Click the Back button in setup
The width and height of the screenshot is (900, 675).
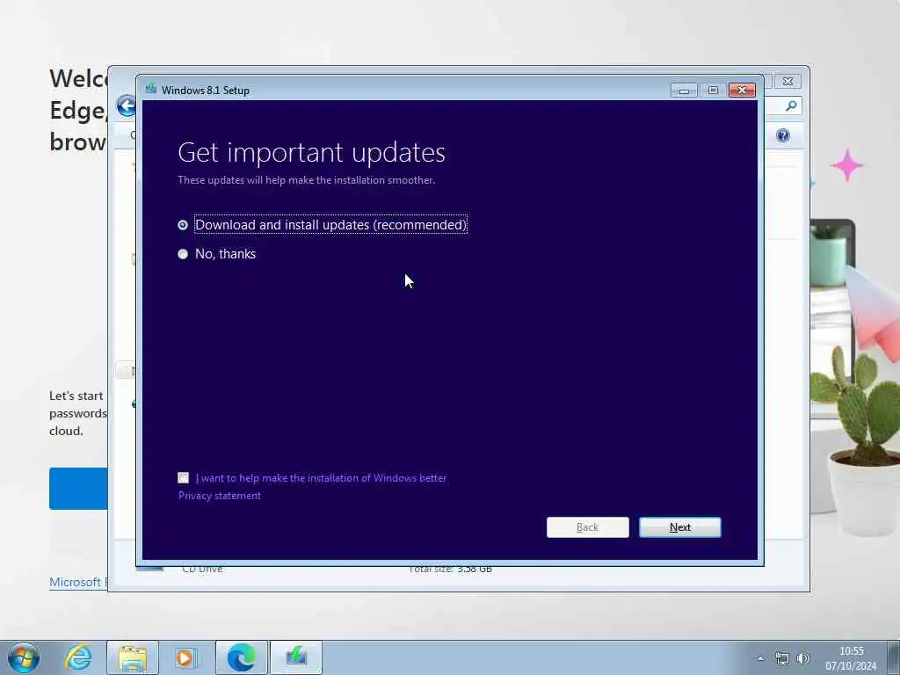587,527
